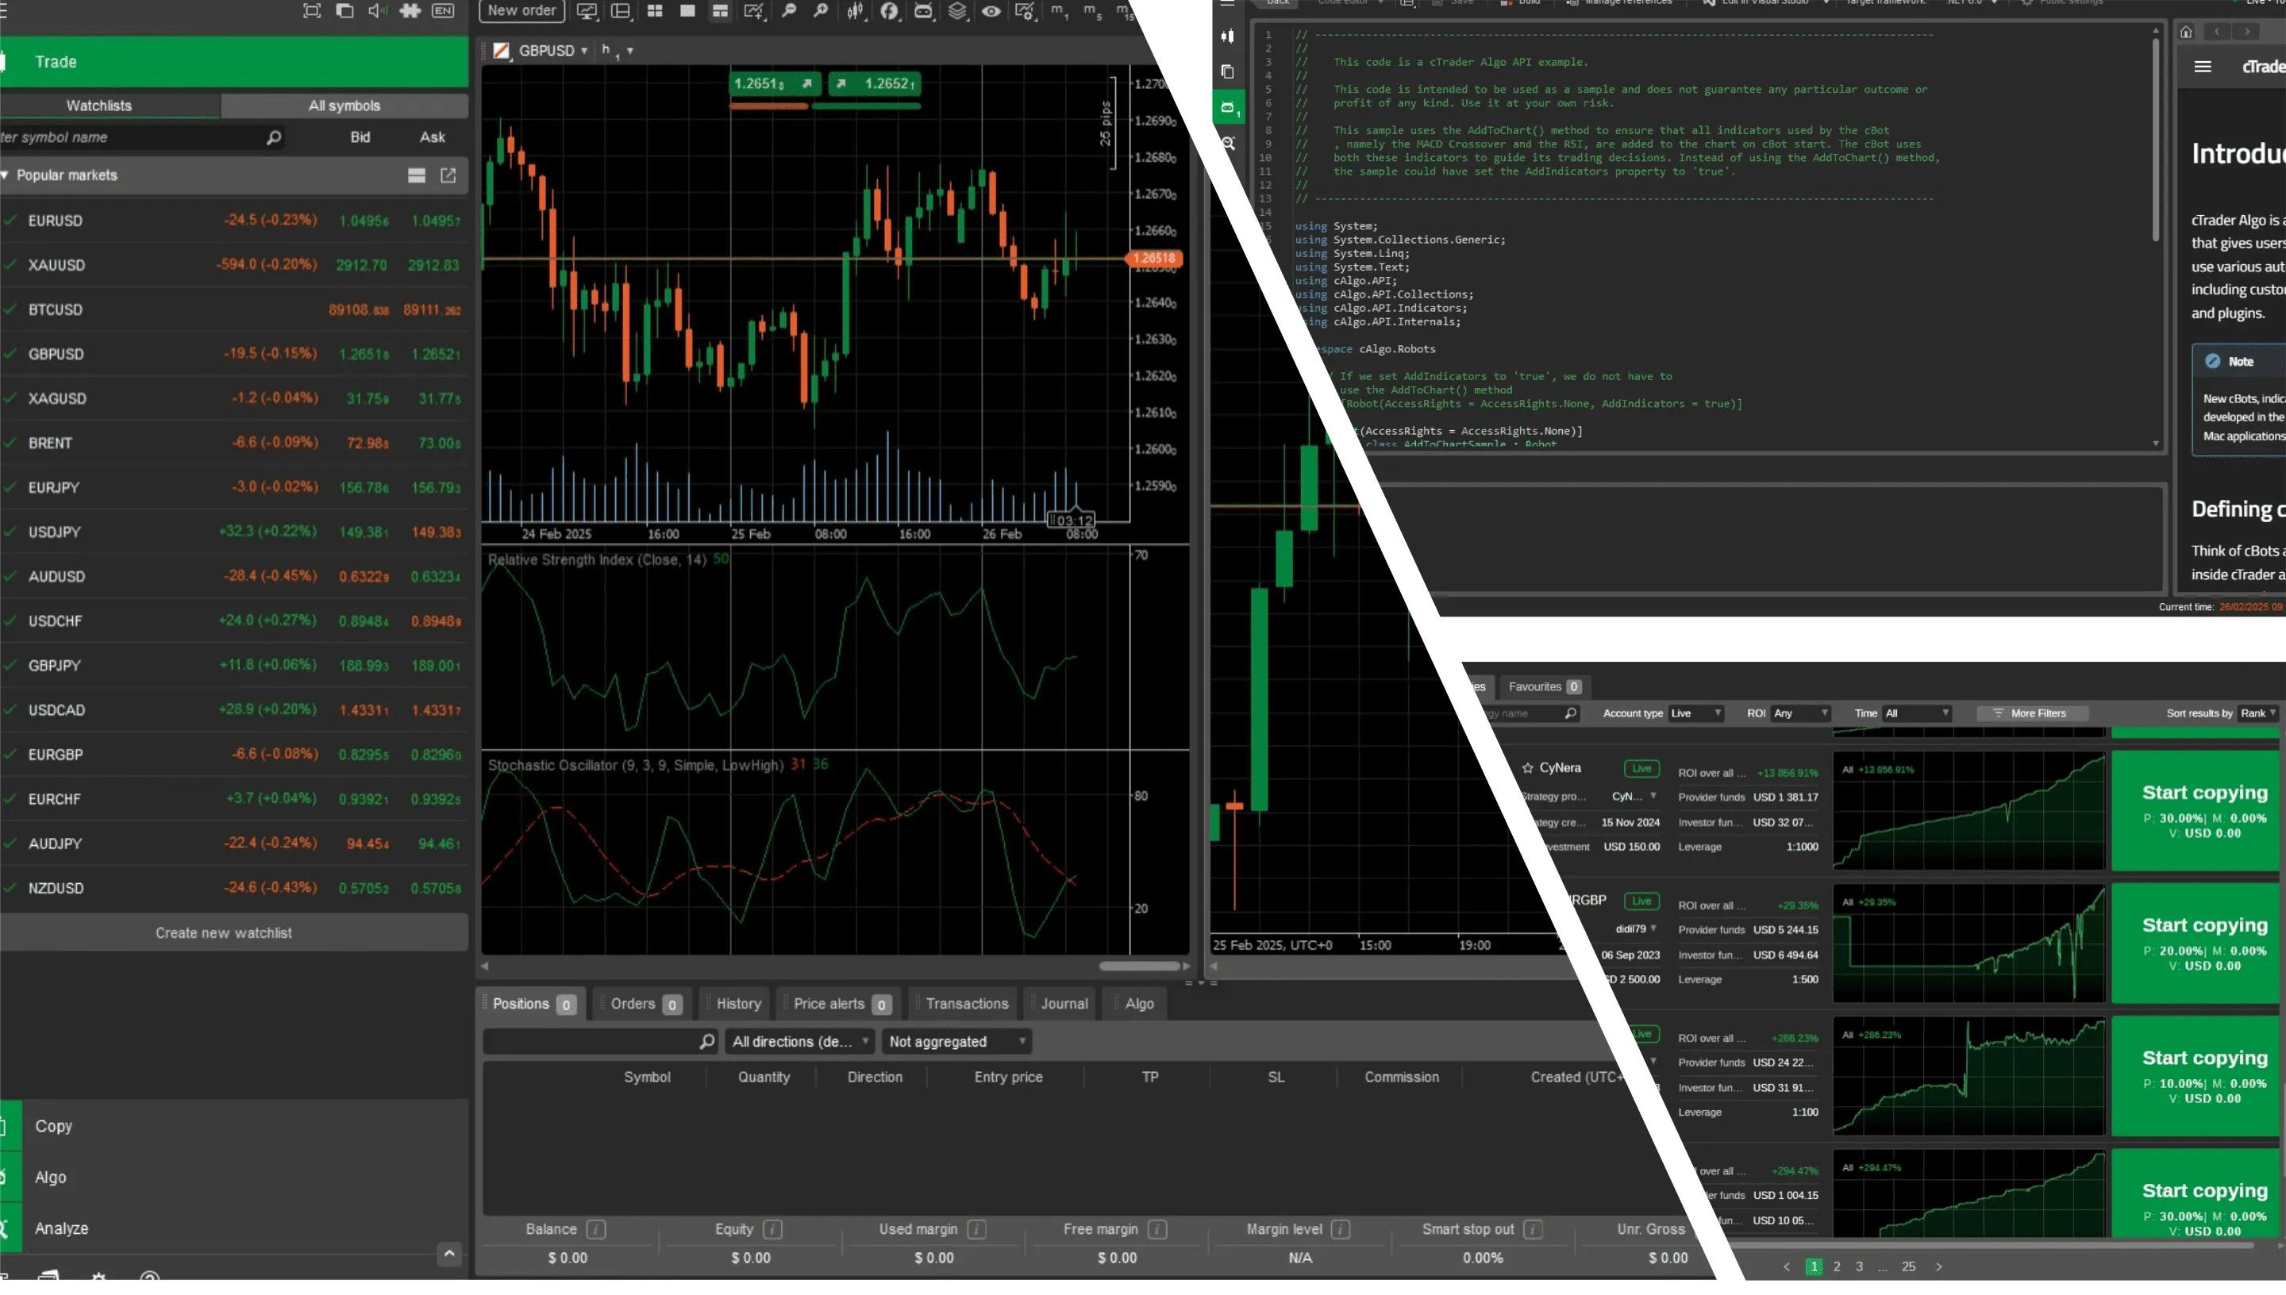
Task: Open the Sort results by Rank dropdown
Action: point(2258,713)
